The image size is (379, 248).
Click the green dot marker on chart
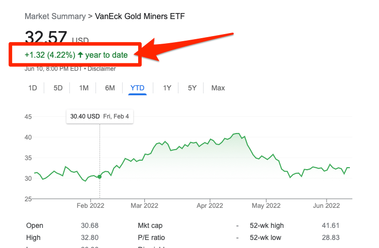pyautogui.click(x=100, y=177)
